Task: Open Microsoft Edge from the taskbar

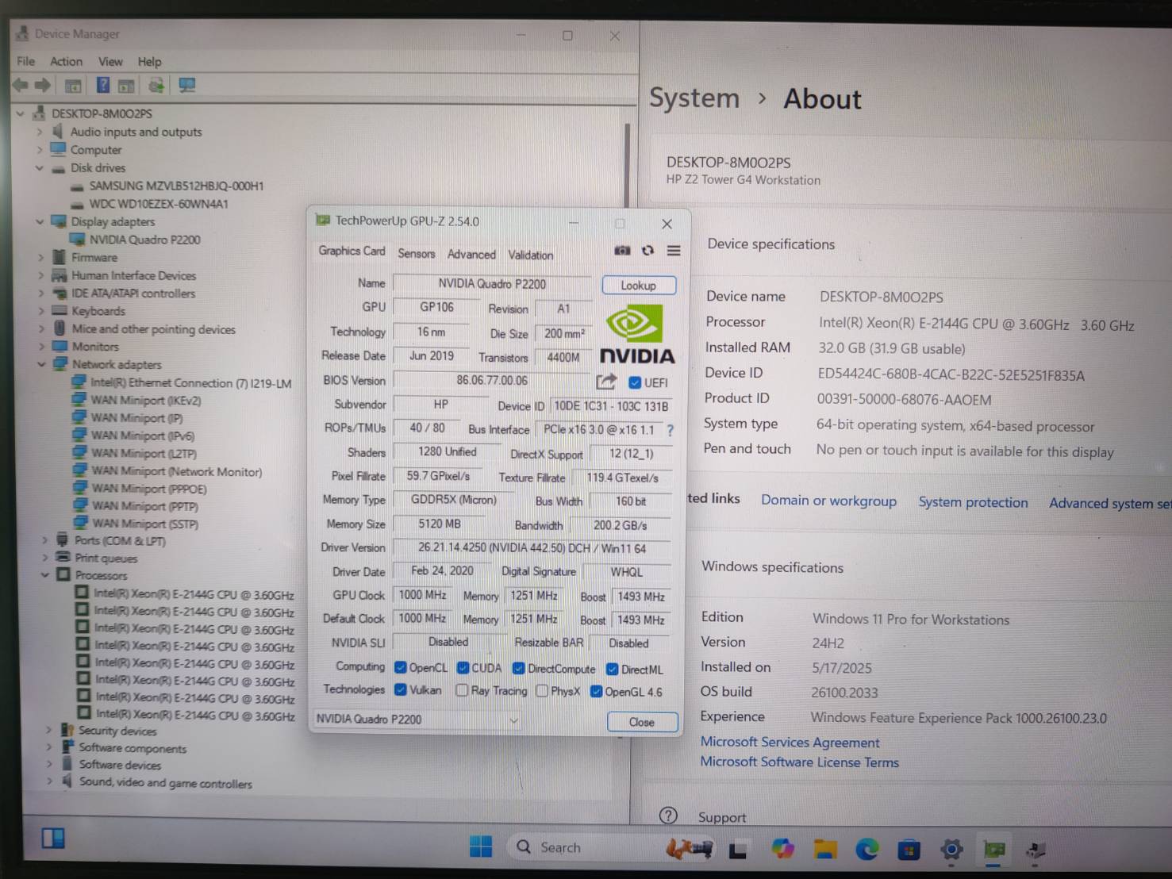Action: coord(867,850)
